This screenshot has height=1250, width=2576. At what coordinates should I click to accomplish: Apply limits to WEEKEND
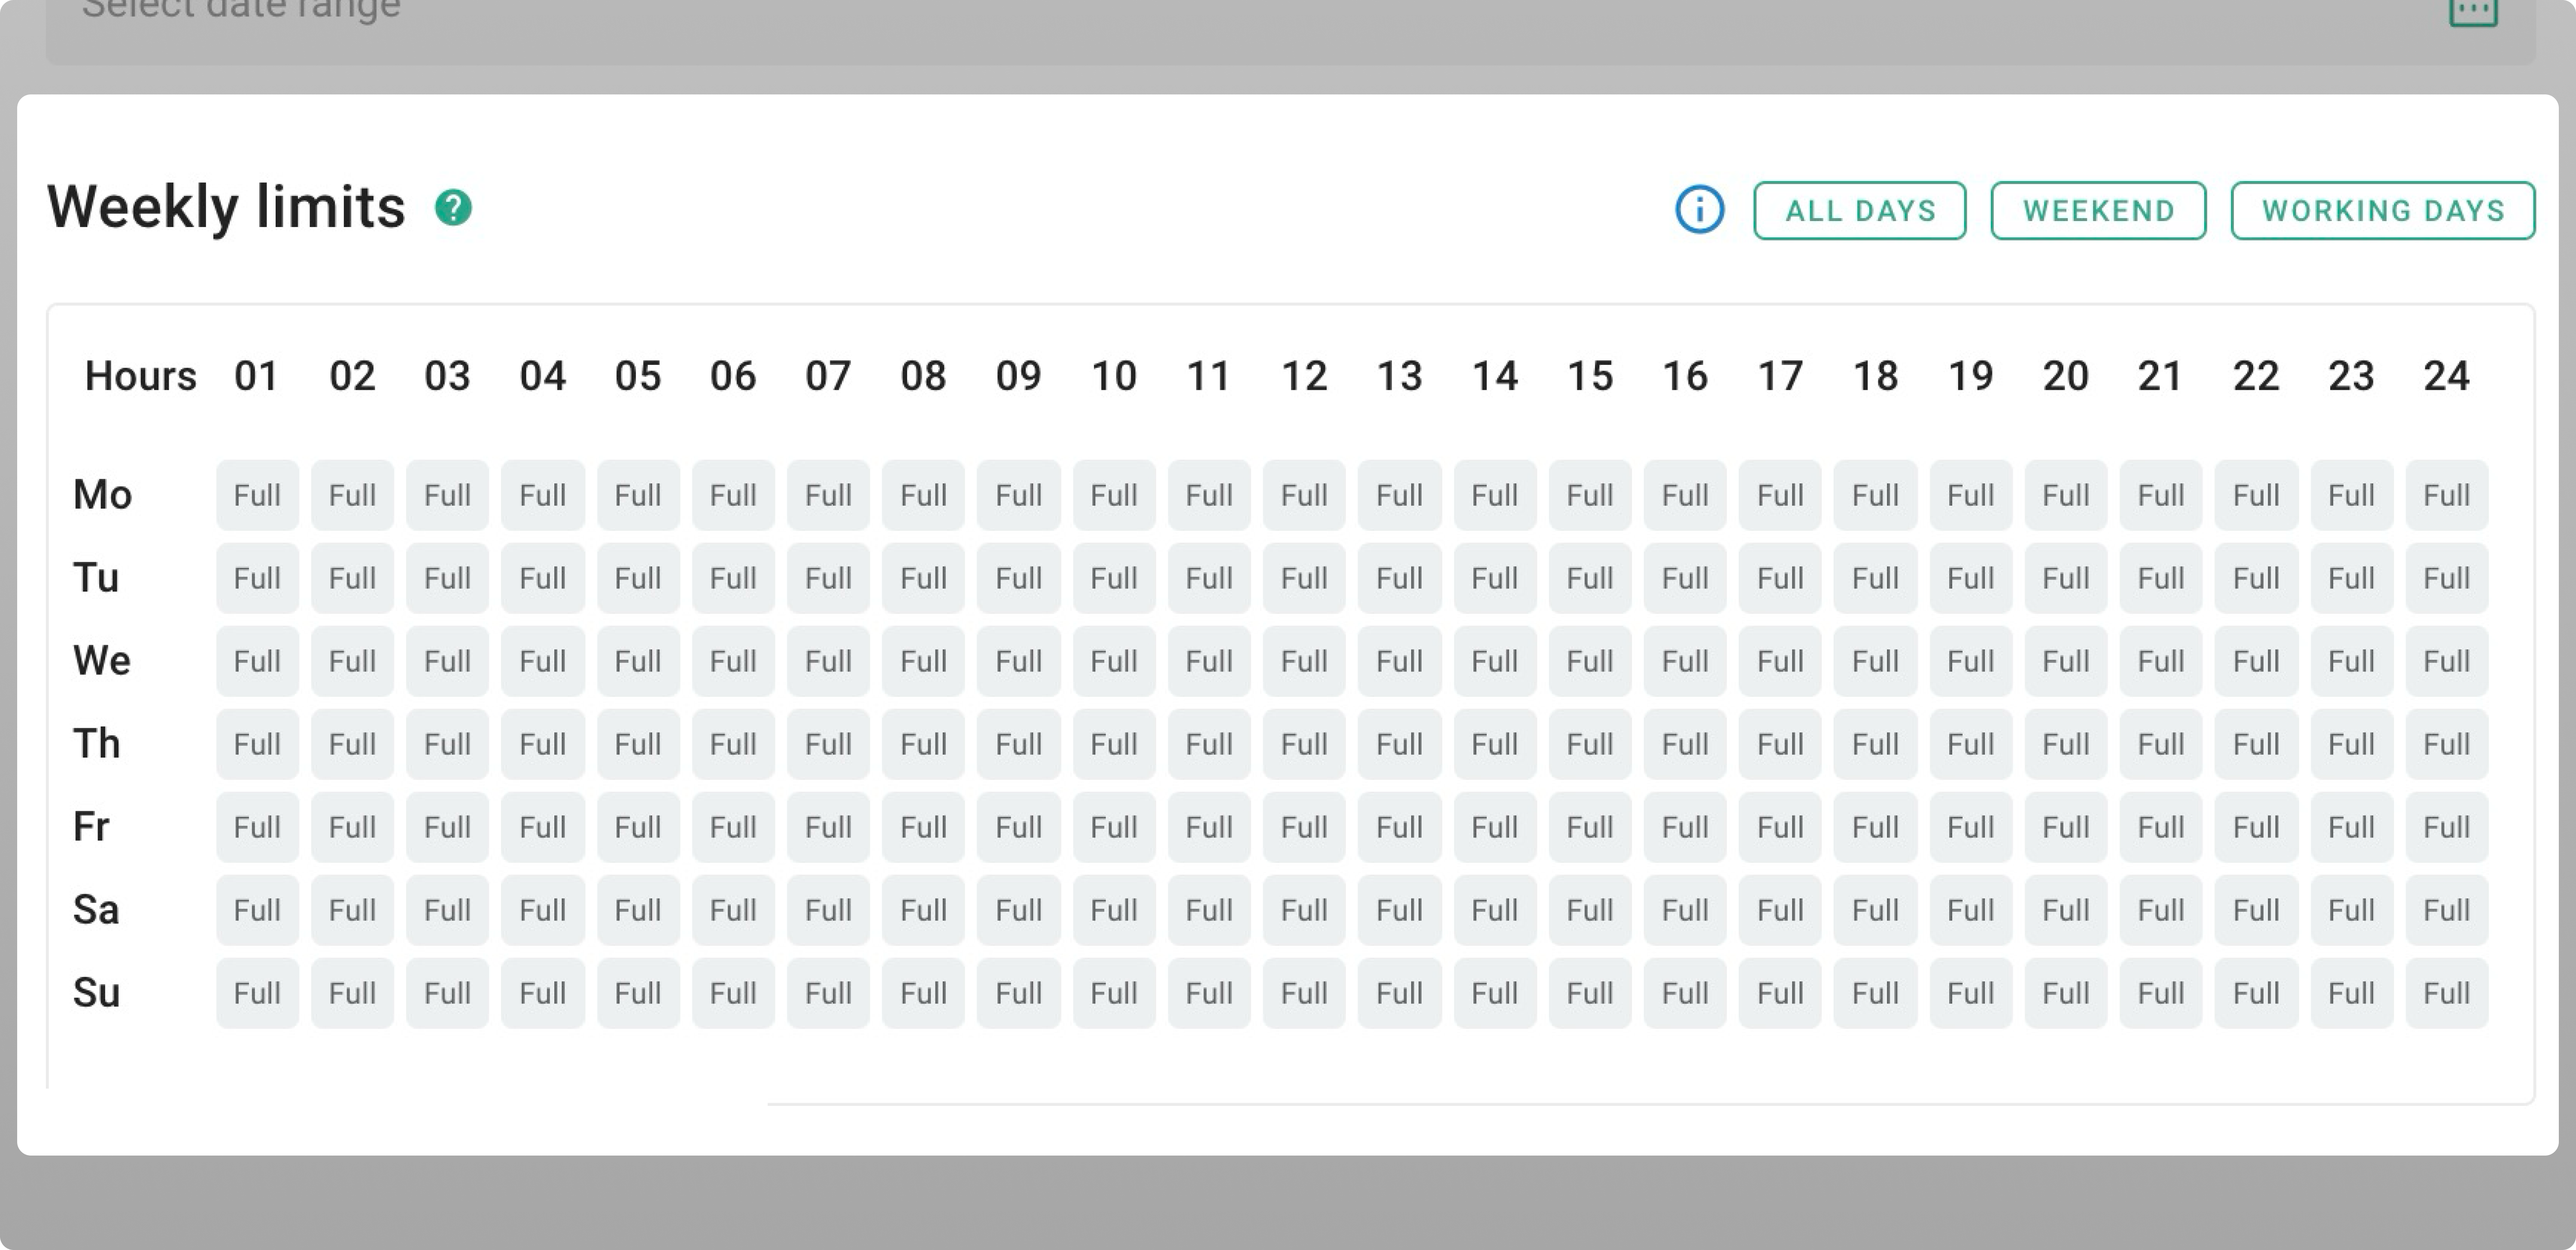click(x=2098, y=210)
